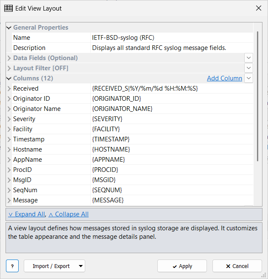This screenshot has height=279, width=268.
Task: Select the {HOSTNAME} value cell
Action: 172,149
